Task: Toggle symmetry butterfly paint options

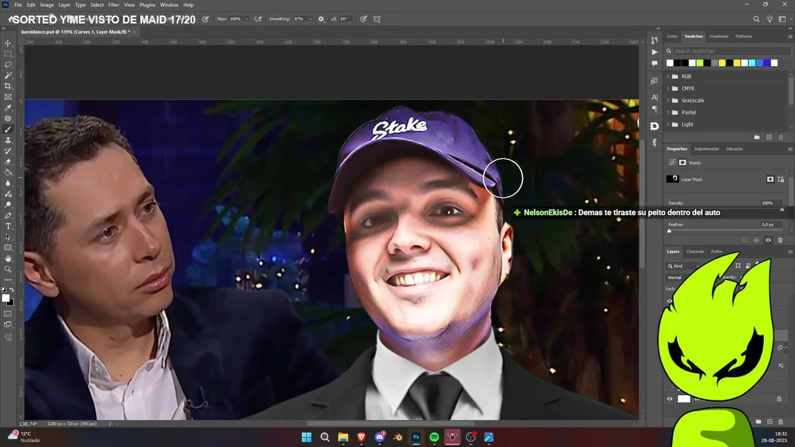Action: point(377,19)
